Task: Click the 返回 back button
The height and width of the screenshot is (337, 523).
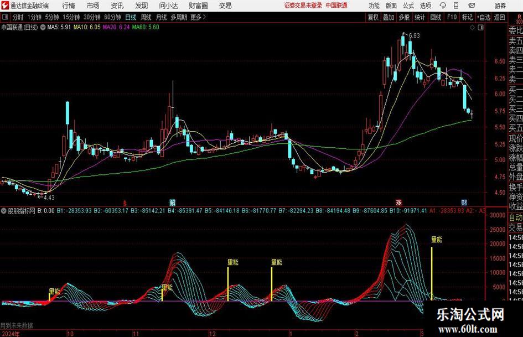Action: (x=500, y=17)
